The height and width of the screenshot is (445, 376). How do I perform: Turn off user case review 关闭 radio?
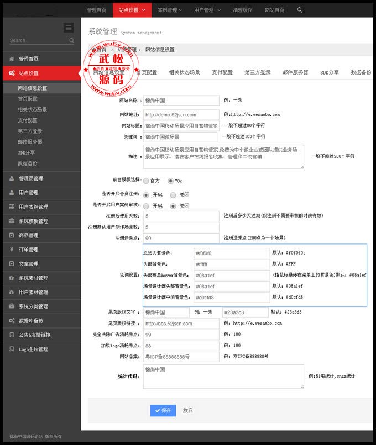173,206
